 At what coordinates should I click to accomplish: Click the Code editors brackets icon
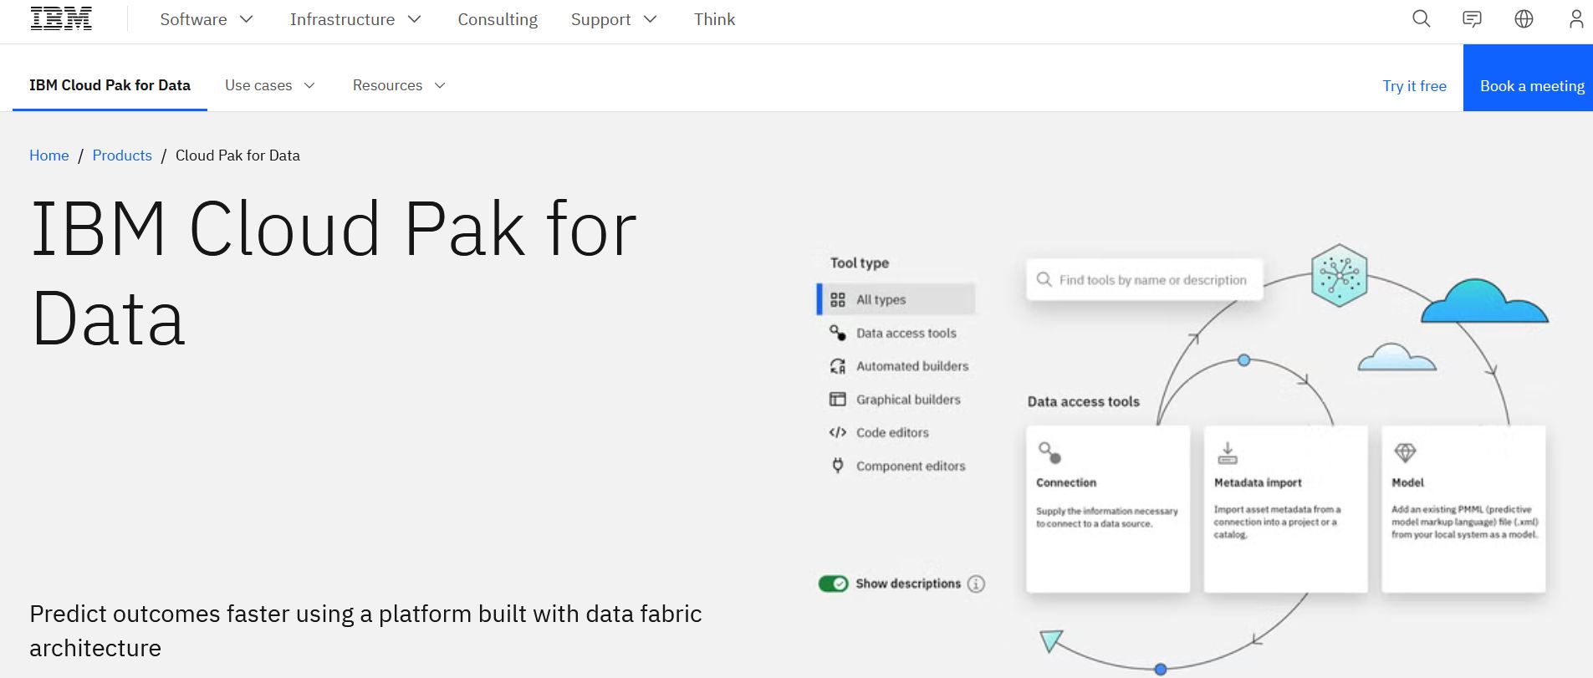[837, 432]
